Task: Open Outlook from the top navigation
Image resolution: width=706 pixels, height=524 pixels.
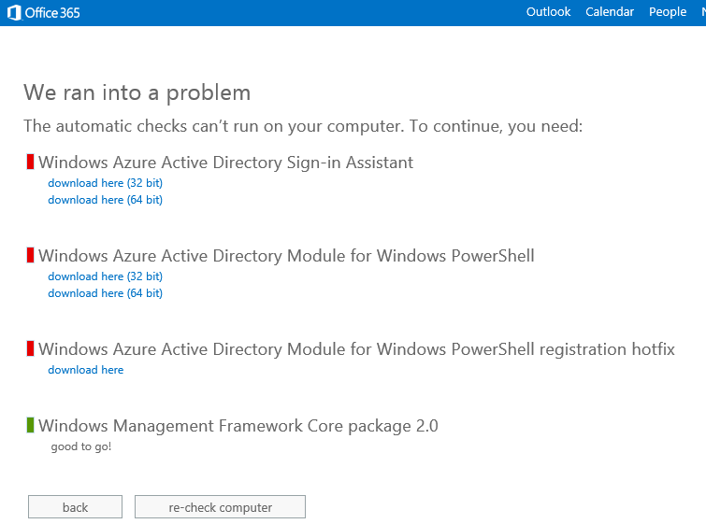Action: click(x=548, y=12)
